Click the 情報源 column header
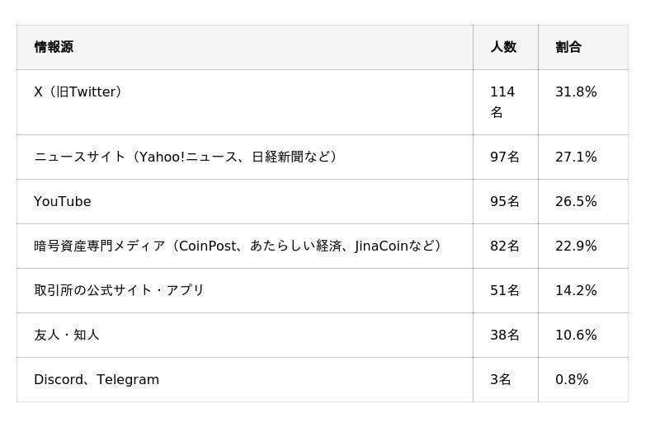This screenshot has height=427, width=660. pyautogui.click(x=54, y=47)
